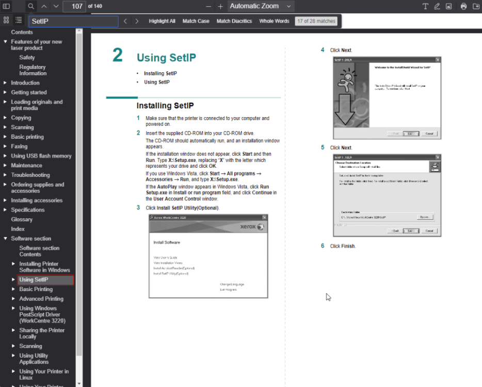Toggle Match Diacritics search option

point(234,21)
